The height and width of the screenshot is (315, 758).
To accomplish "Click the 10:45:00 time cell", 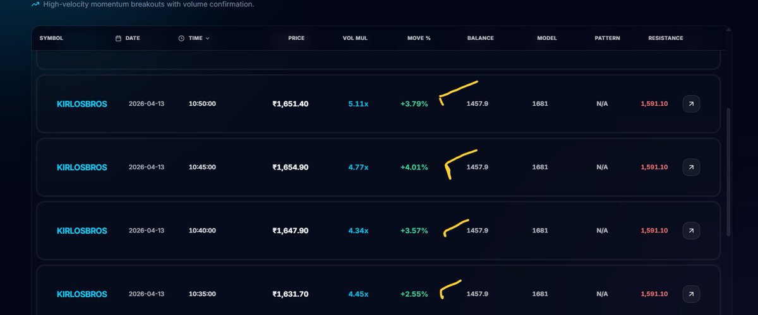I will click(x=202, y=168).
